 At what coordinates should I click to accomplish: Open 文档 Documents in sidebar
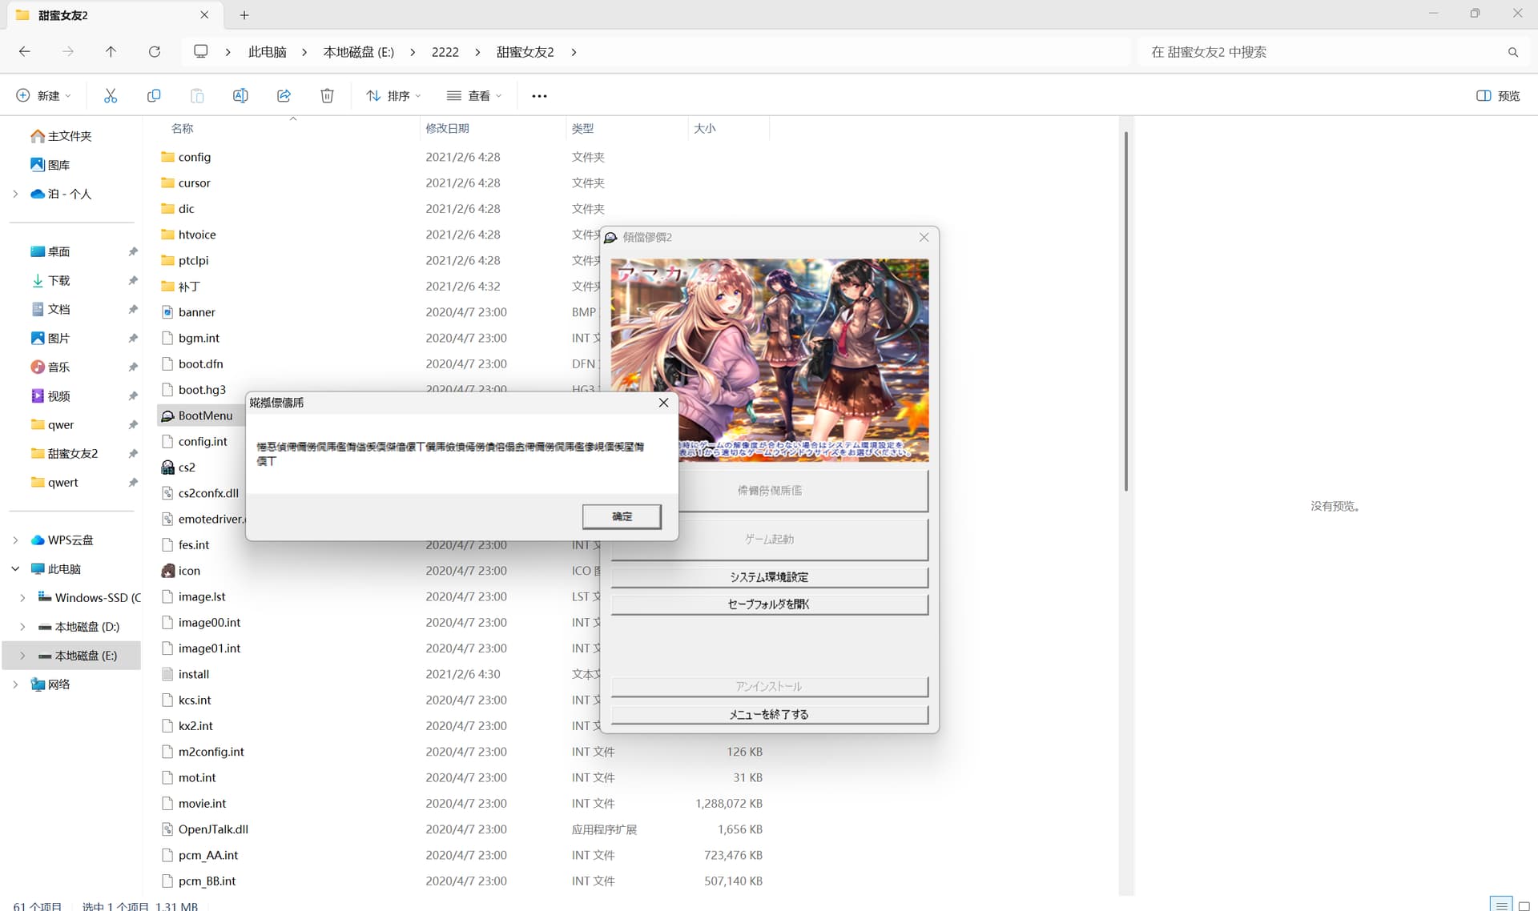pos(50,309)
